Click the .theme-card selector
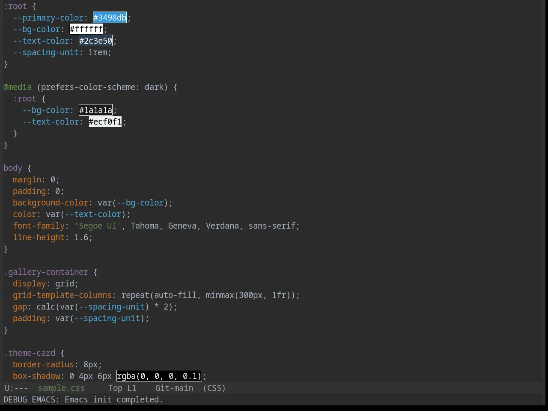The width and height of the screenshot is (548, 411). coord(30,353)
